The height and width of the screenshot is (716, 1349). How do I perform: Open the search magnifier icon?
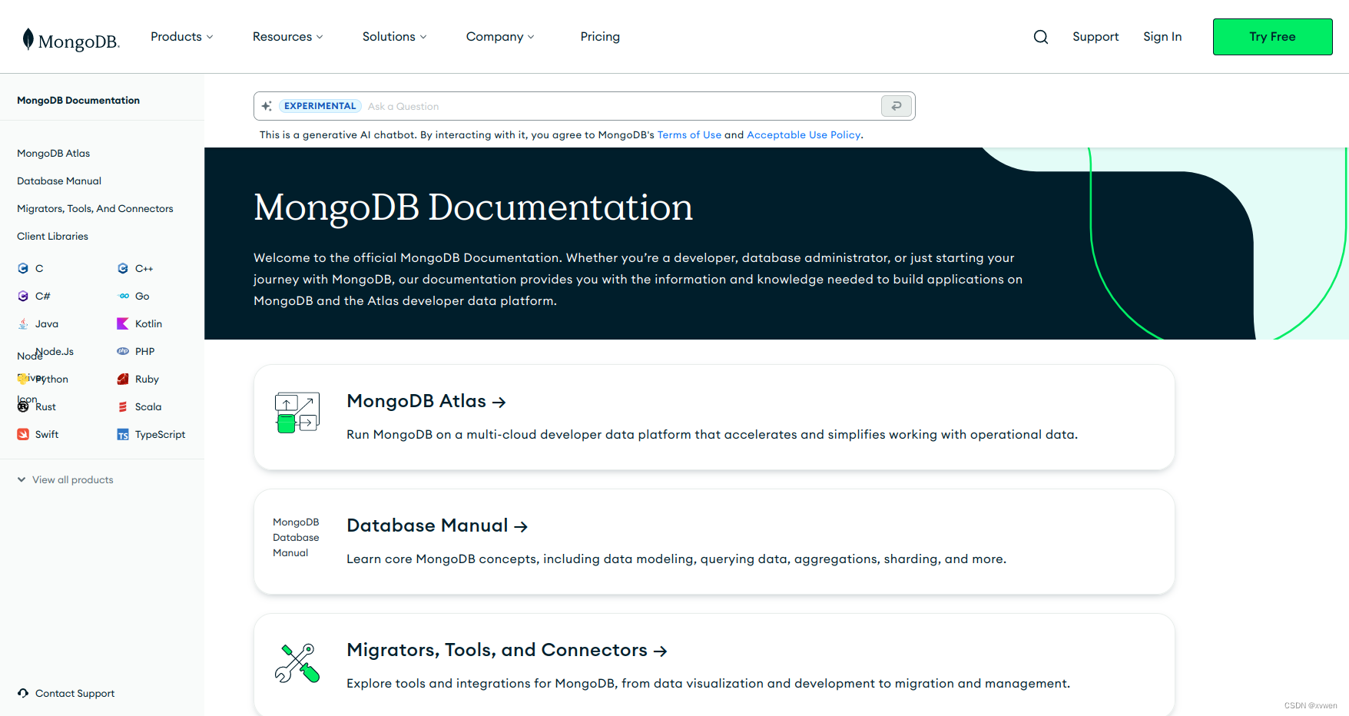(1041, 37)
